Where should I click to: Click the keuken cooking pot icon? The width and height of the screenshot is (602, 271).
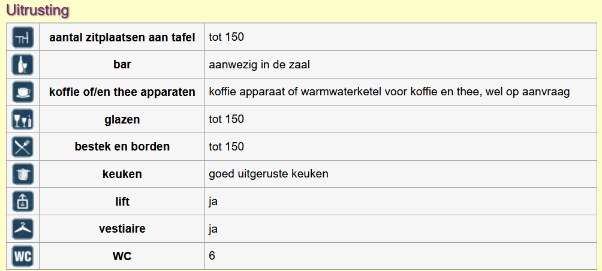point(23,174)
